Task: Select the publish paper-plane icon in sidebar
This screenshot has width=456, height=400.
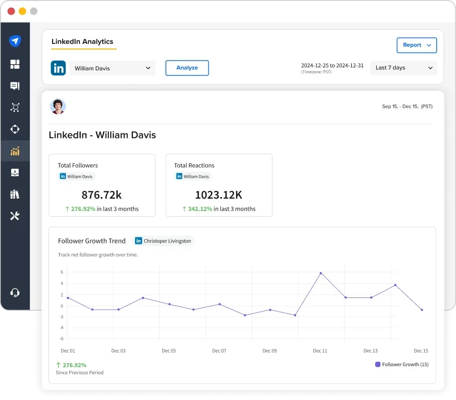Action: click(15, 40)
